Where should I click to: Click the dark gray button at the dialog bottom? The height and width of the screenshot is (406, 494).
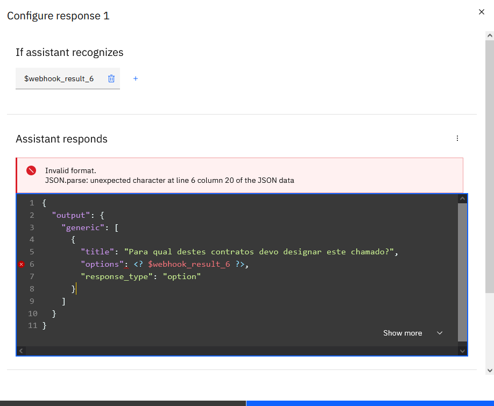[x=123, y=403]
